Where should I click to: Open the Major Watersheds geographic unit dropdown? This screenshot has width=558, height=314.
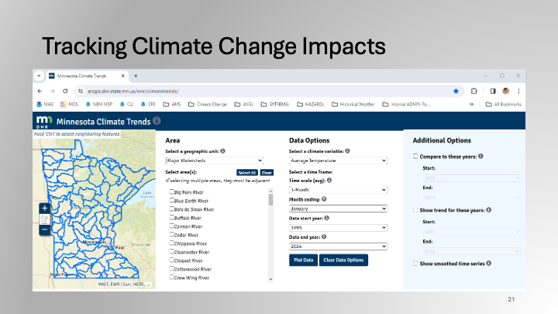[214, 160]
